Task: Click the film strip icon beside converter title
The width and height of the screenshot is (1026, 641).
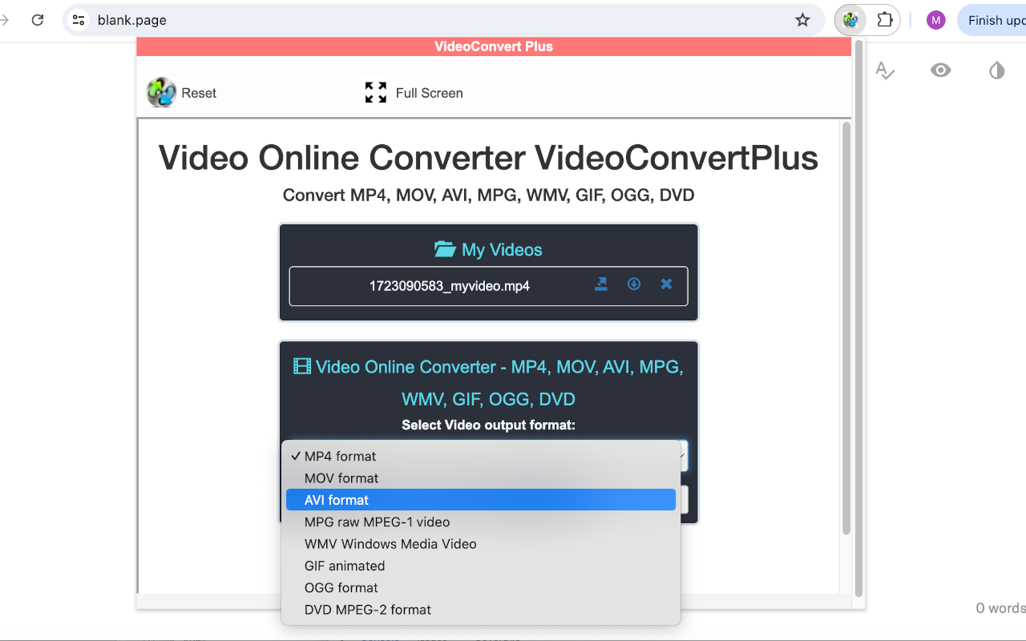Action: tap(302, 367)
